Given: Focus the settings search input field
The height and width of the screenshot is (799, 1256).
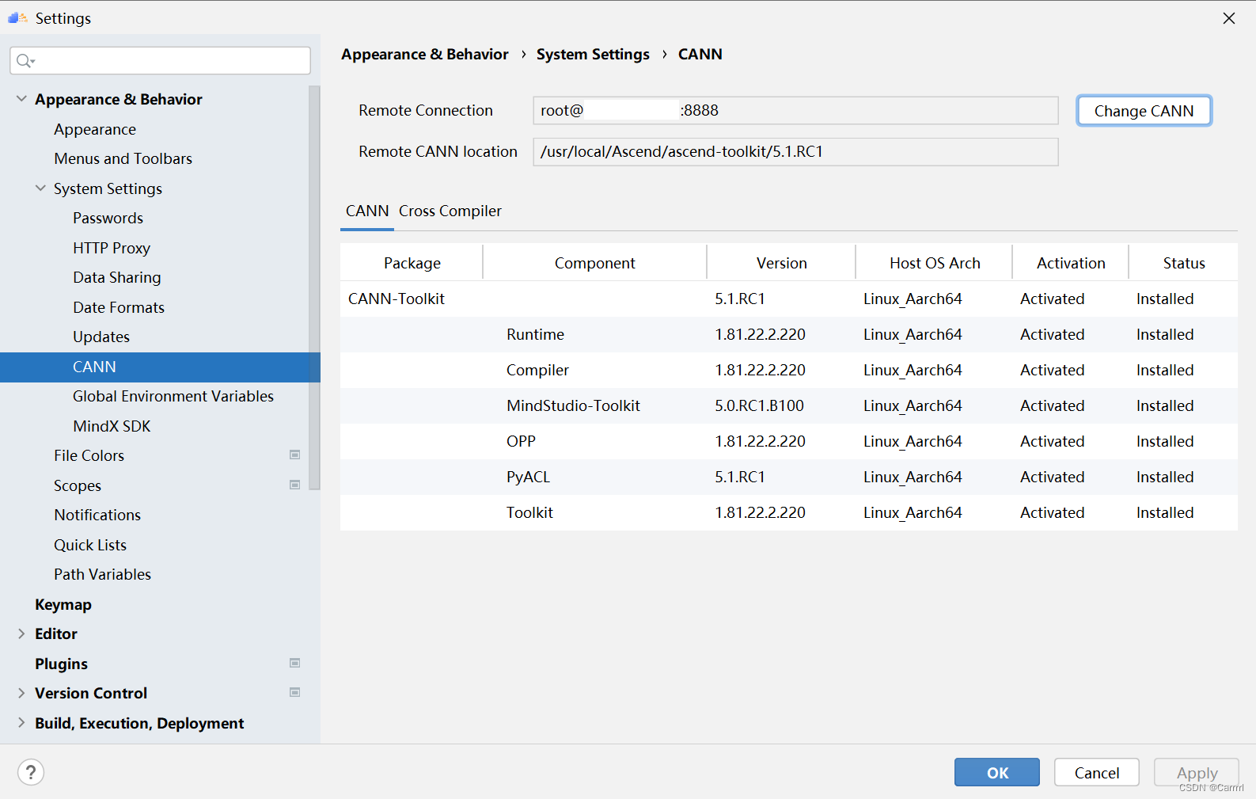Looking at the screenshot, I should (x=160, y=61).
